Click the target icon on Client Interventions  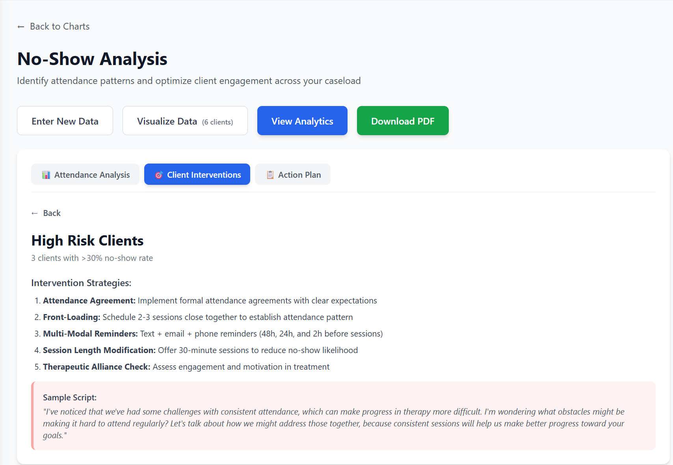(x=159, y=175)
